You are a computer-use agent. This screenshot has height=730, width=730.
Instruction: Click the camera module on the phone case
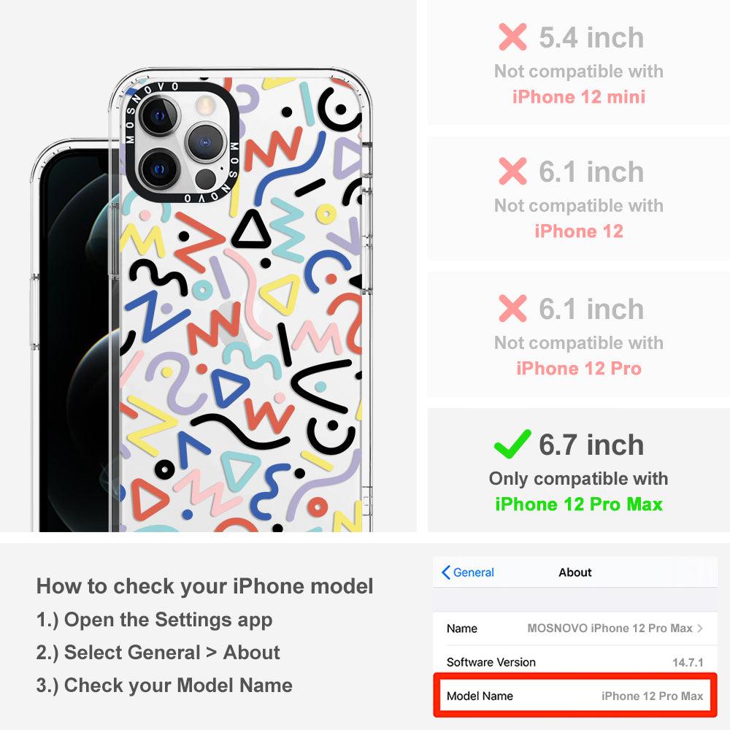(x=180, y=142)
